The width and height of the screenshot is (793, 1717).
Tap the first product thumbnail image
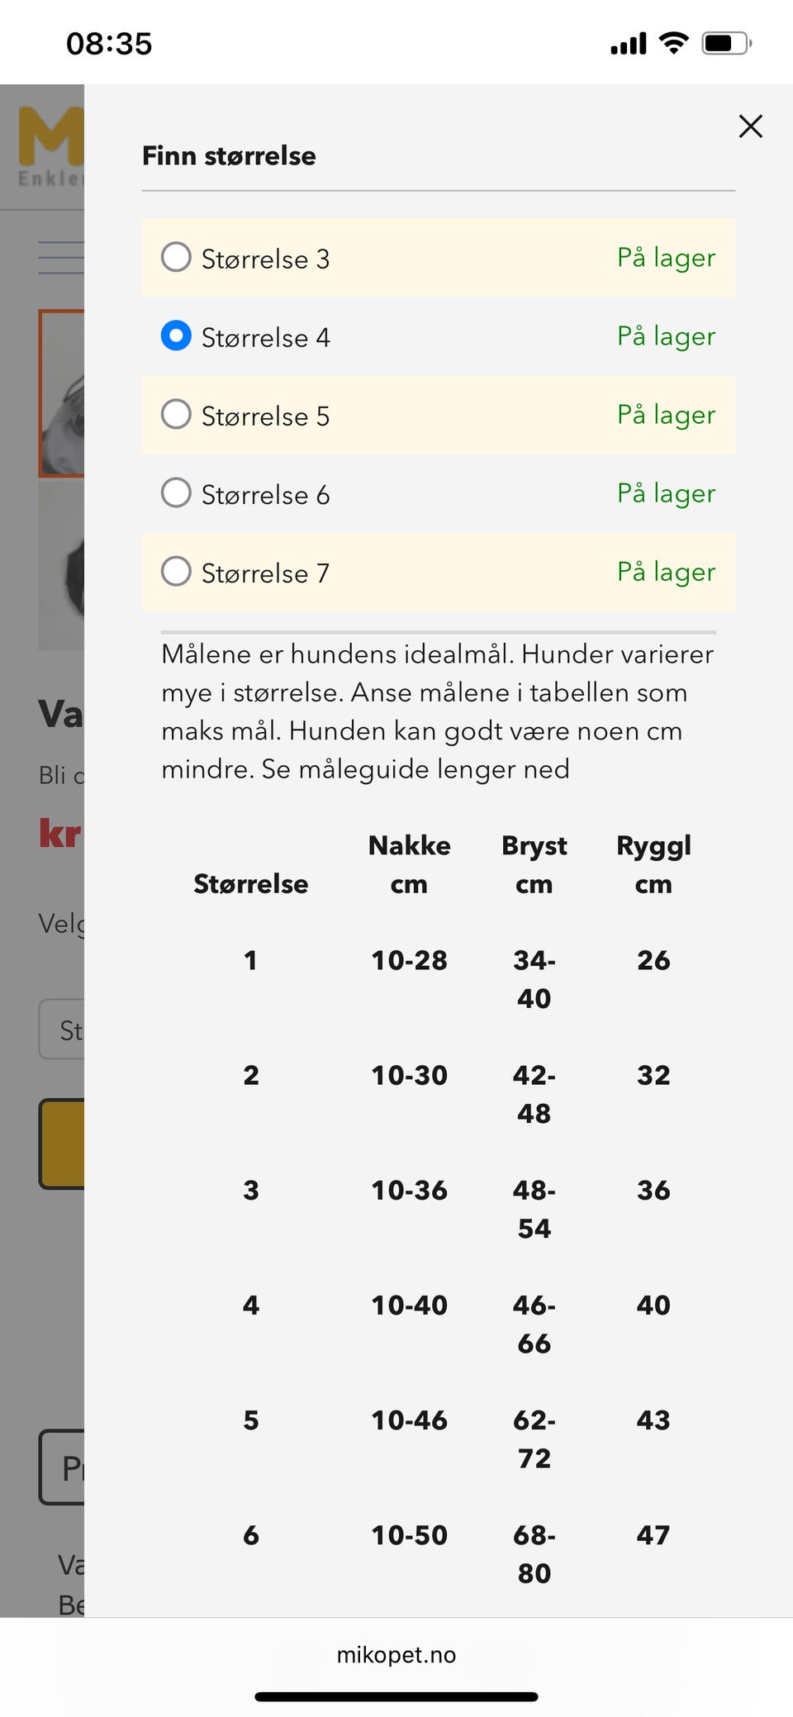[61, 393]
